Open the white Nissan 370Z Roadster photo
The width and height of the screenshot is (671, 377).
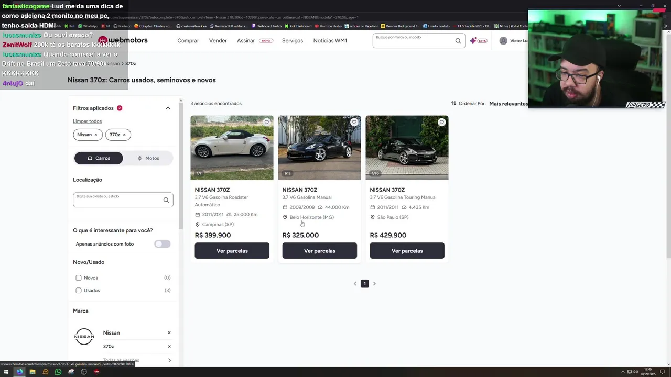click(x=232, y=148)
